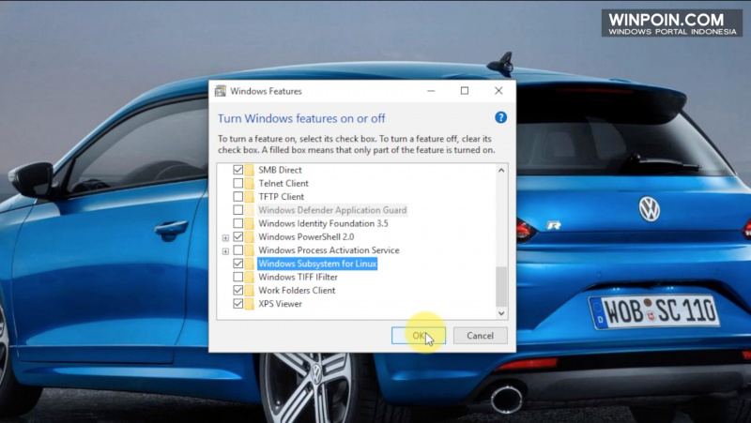
Task: Select the Windows Defender Application Guard label
Action: tap(332, 210)
